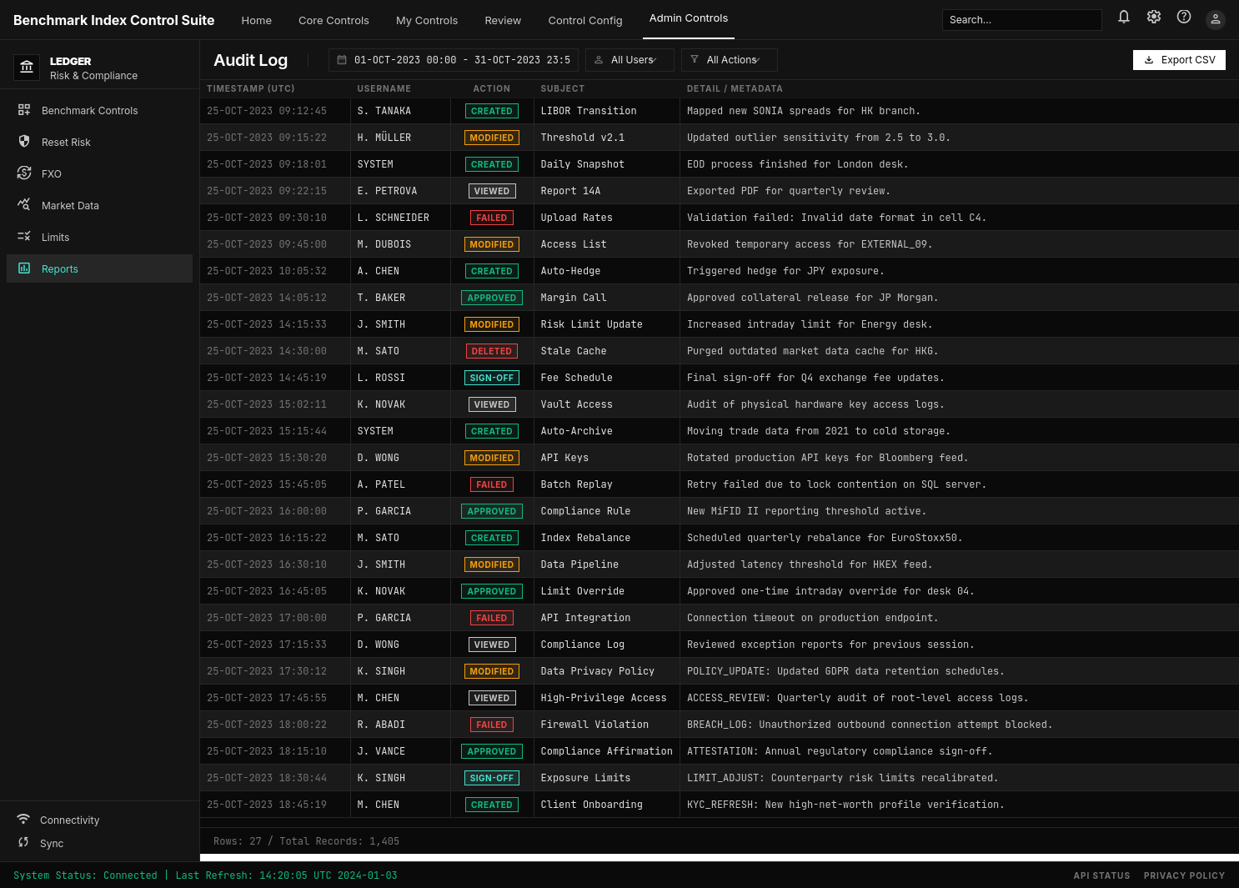The image size is (1239, 888).
Task: Open settings gear in top bar
Action: click(1154, 17)
